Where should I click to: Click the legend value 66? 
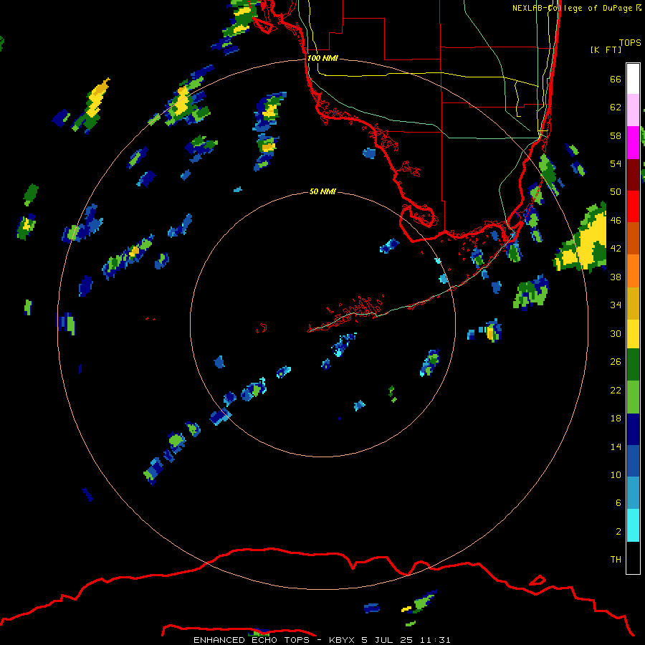[x=616, y=79]
